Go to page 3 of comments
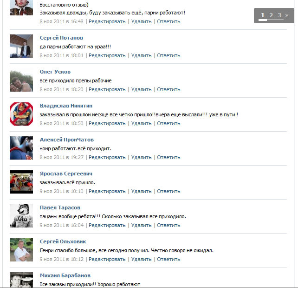 [279, 15]
